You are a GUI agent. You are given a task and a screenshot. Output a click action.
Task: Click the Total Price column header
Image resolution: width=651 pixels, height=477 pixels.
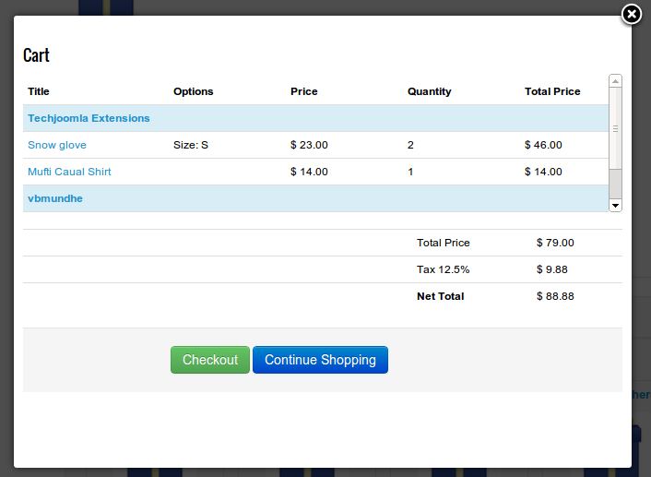coord(552,91)
